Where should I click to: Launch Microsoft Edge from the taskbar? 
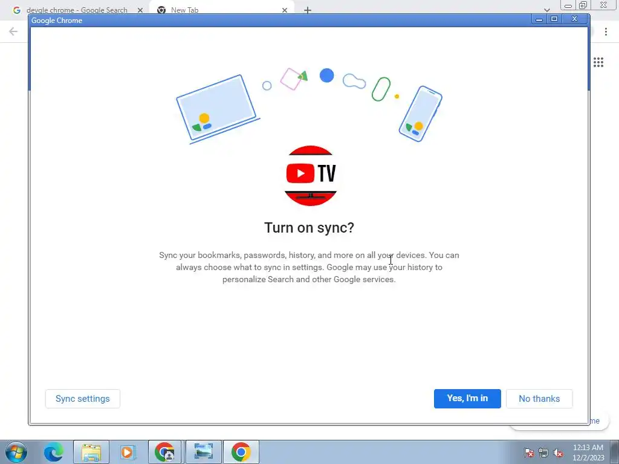(53, 452)
